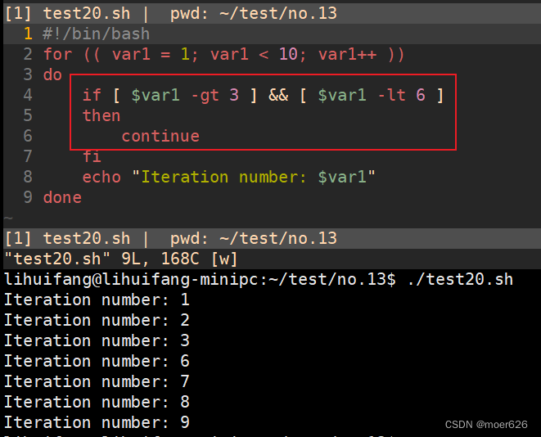This screenshot has width=541, height=437.
Task: Click the highlighted line number 1
Action: click(x=28, y=34)
